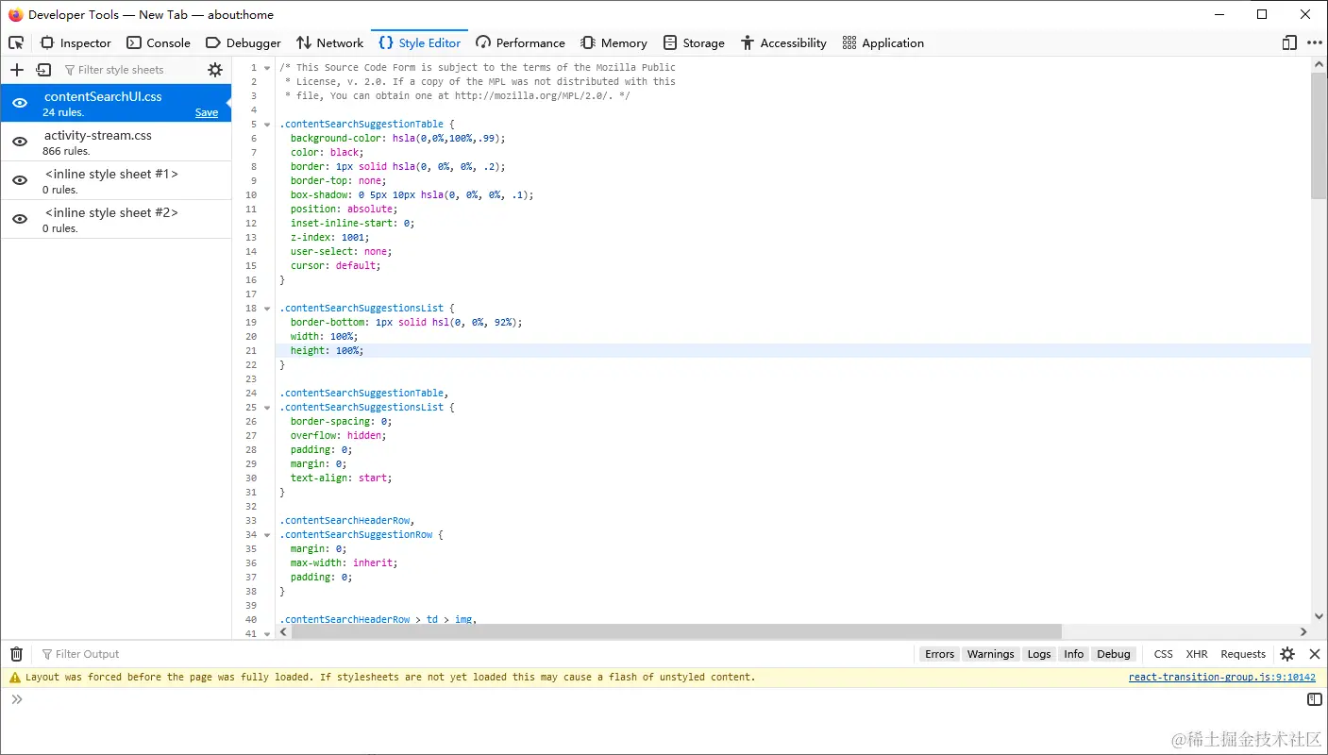
Task: Toggle the Debug console filter
Action: (x=1114, y=654)
